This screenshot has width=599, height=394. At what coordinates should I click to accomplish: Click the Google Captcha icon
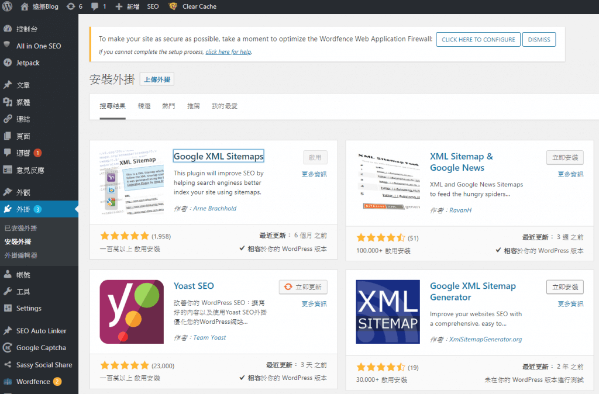click(x=8, y=347)
